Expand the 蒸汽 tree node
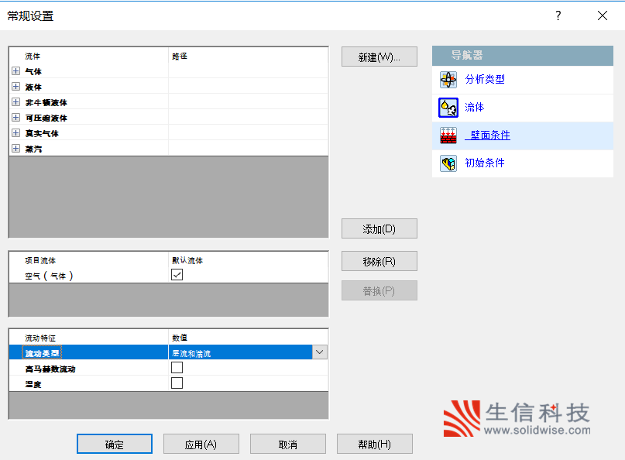Viewport: 625px width, 460px height. 16,149
